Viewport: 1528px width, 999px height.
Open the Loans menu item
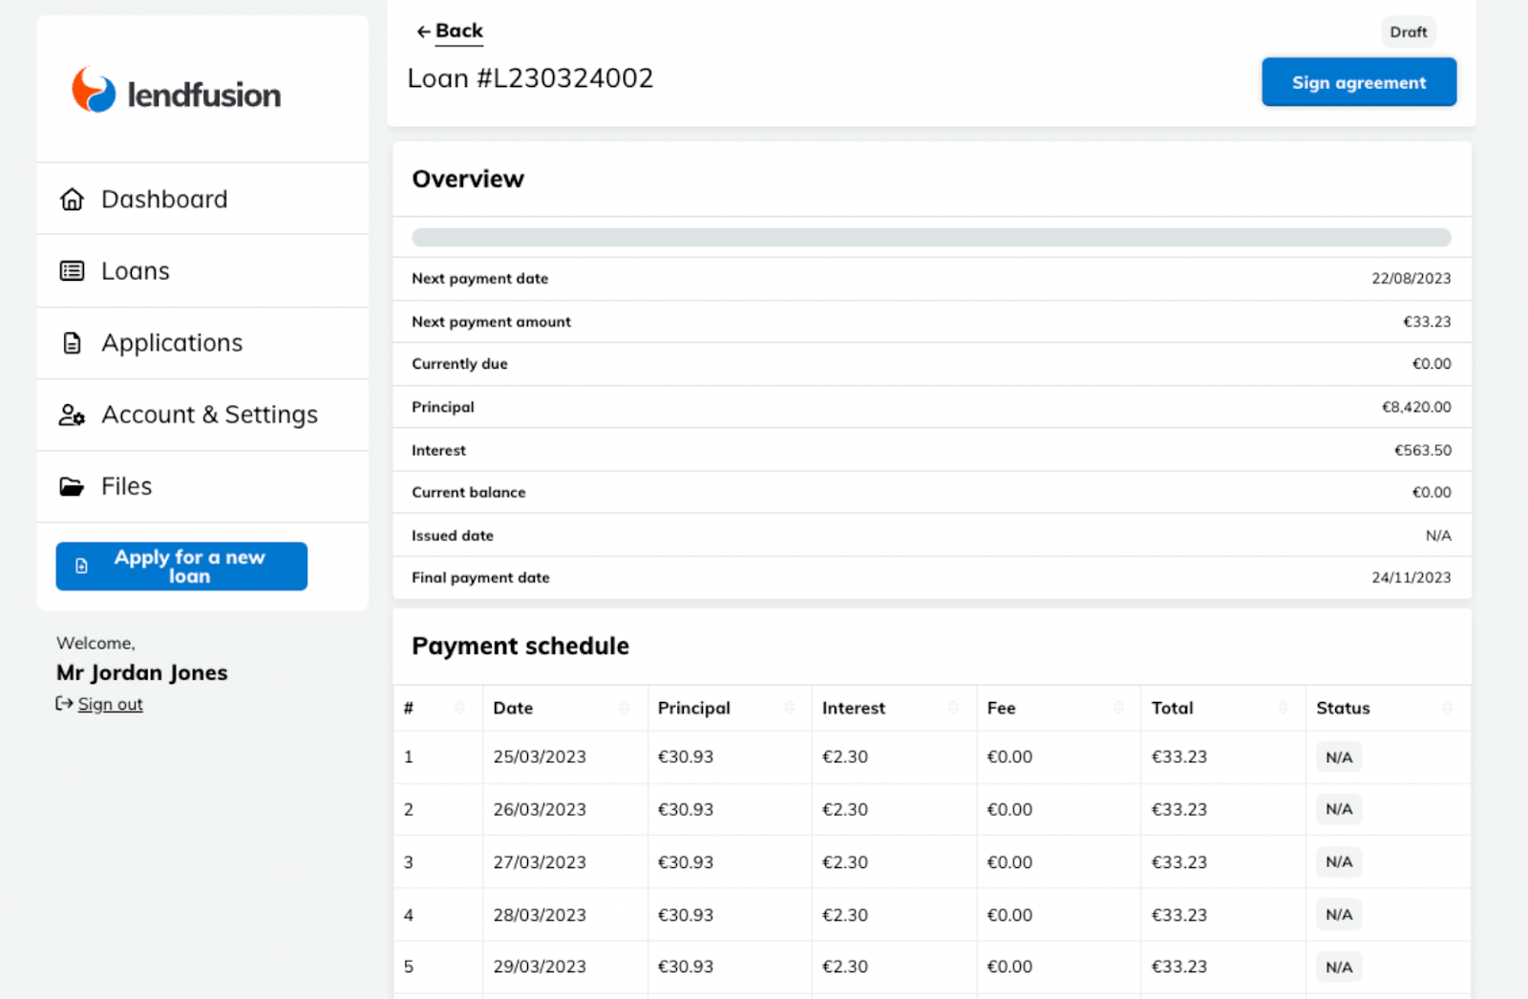click(x=136, y=271)
